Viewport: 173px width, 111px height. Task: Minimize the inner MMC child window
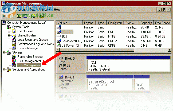pyautogui.click(x=159, y=10)
